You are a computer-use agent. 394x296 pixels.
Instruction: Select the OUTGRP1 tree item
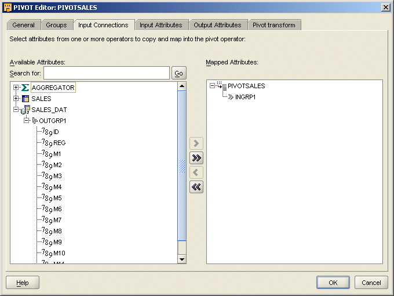(53, 121)
